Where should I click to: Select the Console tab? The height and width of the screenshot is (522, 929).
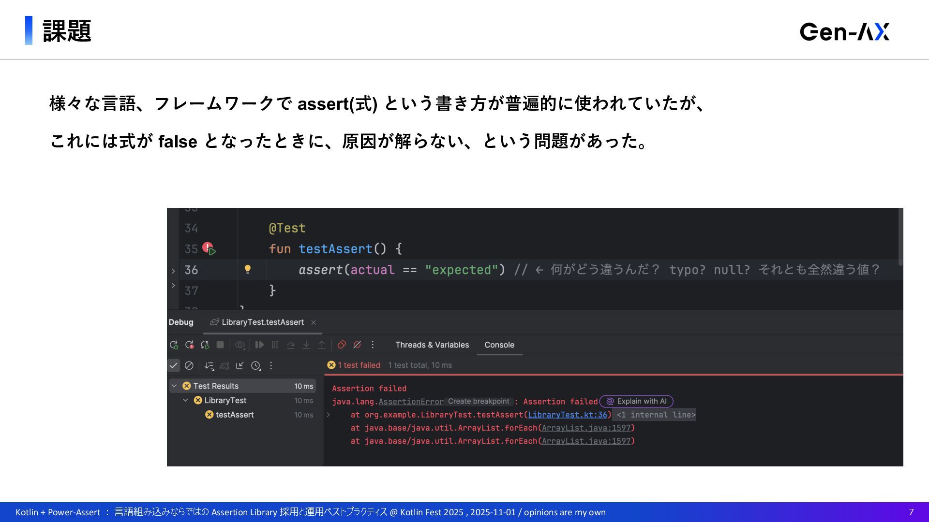click(499, 345)
